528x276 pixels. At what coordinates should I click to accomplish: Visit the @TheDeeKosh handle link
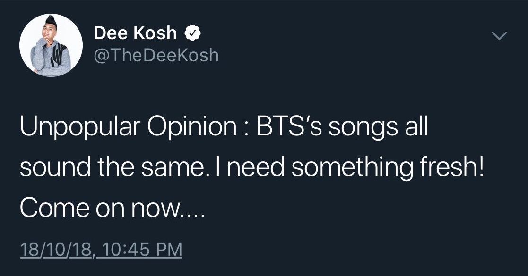156,55
